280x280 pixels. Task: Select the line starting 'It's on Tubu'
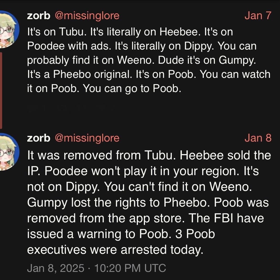pos(130,32)
